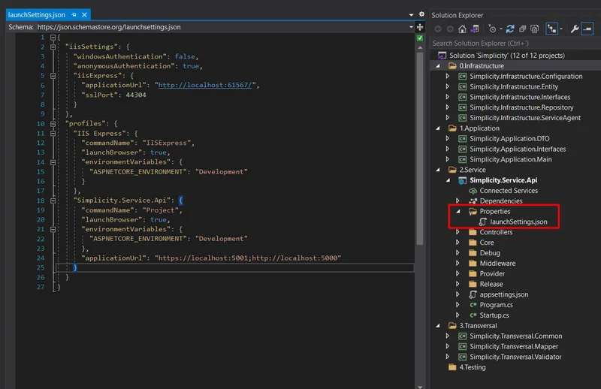Select Simplicity.Infrastructure.Entity project
This screenshot has width=601, height=389.
pos(514,86)
